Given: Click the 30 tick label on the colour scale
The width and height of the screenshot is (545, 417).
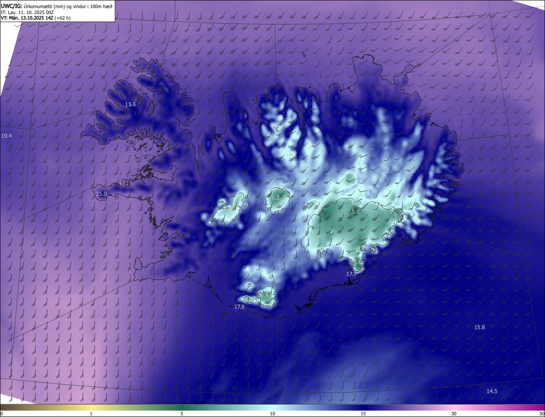Looking at the screenshot, I should 454,414.
